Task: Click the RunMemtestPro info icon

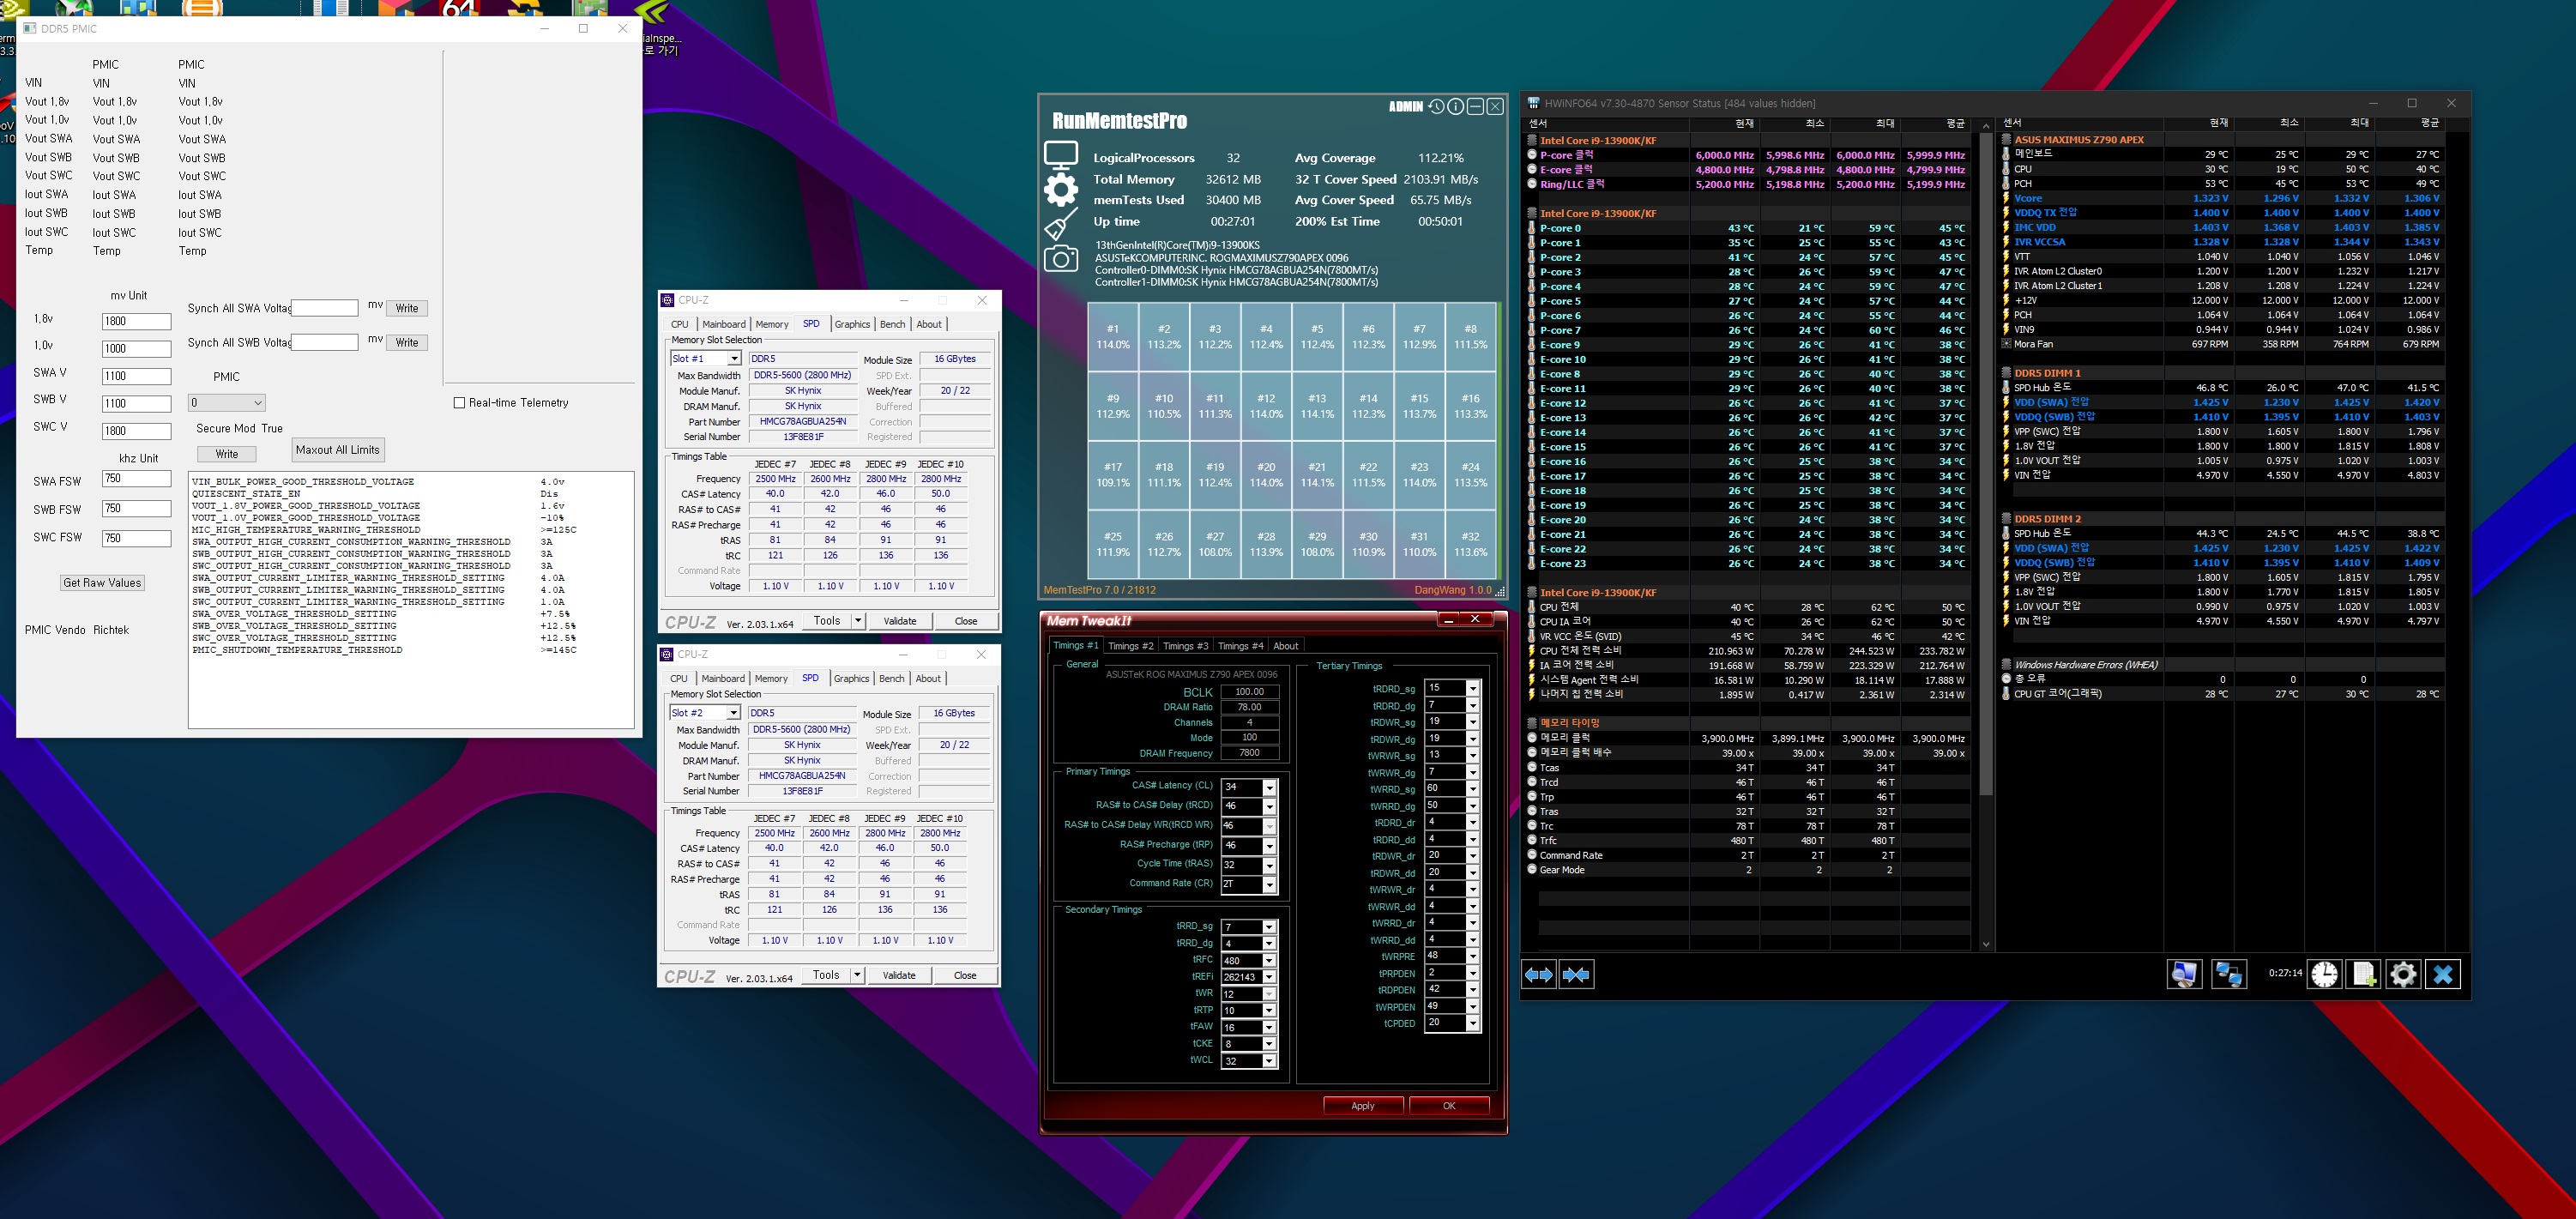Action: pyautogui.click(x=1456, y=106)
